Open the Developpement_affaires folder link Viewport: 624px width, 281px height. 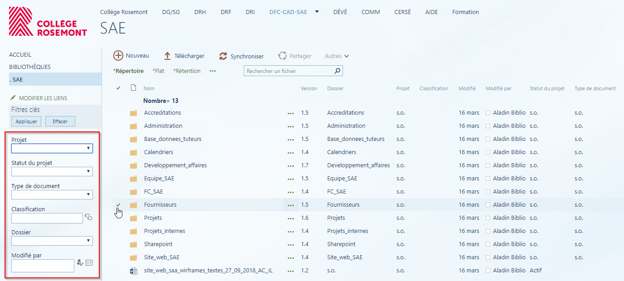175,165
